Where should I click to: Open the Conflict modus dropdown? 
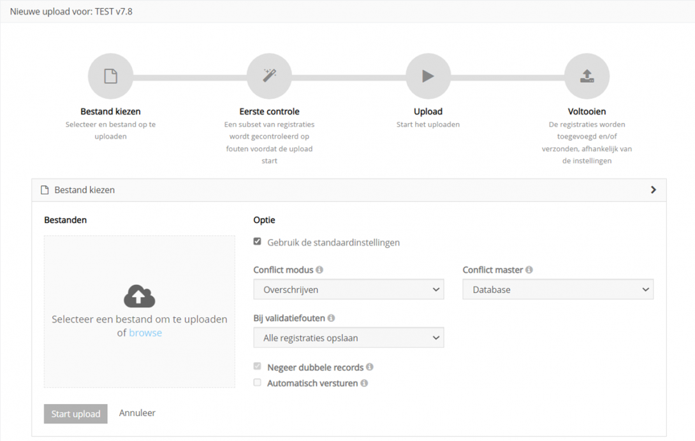click(x=348, y=289)
